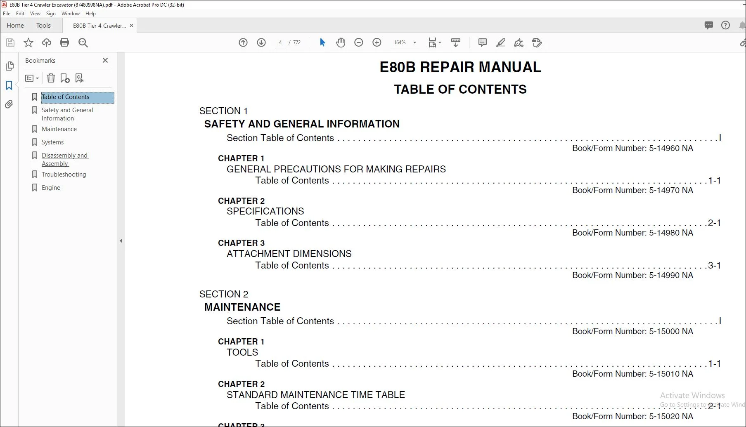Open Disassembly and Assembly bookmark
This screenshot has width=746, height=427.
(x=65, y=160)
